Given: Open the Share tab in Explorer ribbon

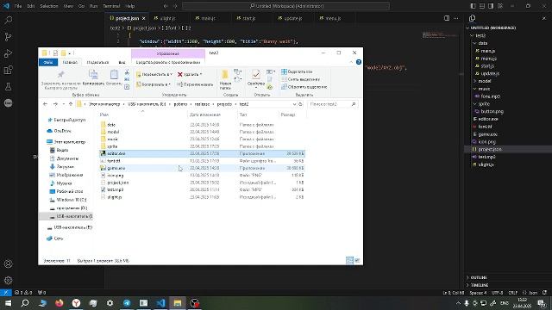Looking at the screenshot, I should [97, 62].
